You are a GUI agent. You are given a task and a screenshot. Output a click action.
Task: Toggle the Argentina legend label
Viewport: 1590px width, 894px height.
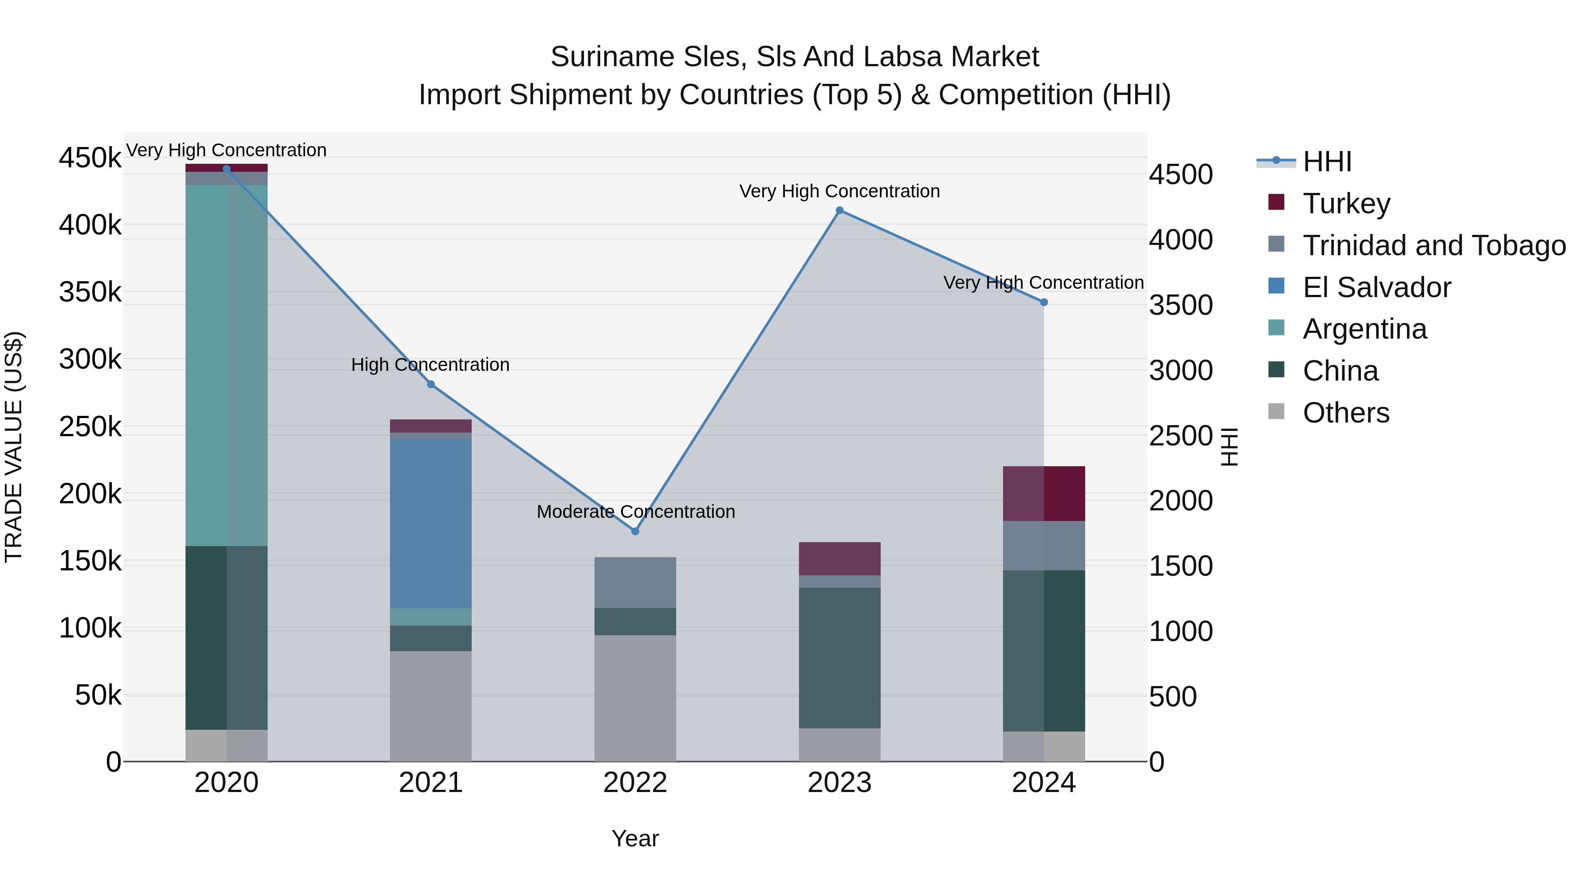[x=1365, y=329]
